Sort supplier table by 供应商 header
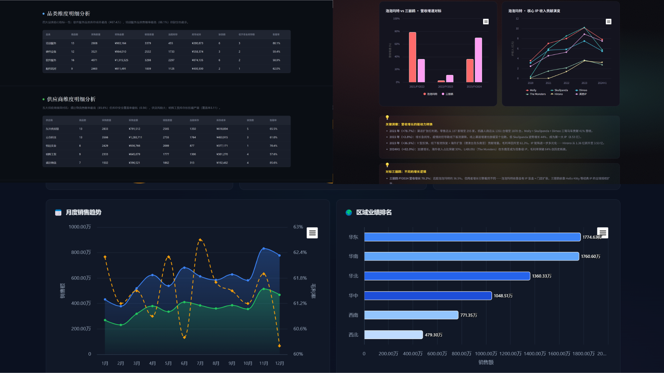Screen dimensions: 664x373 (x=49, y=120)
